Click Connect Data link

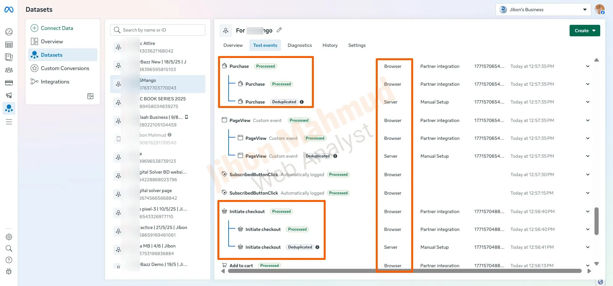pos(57,28)
